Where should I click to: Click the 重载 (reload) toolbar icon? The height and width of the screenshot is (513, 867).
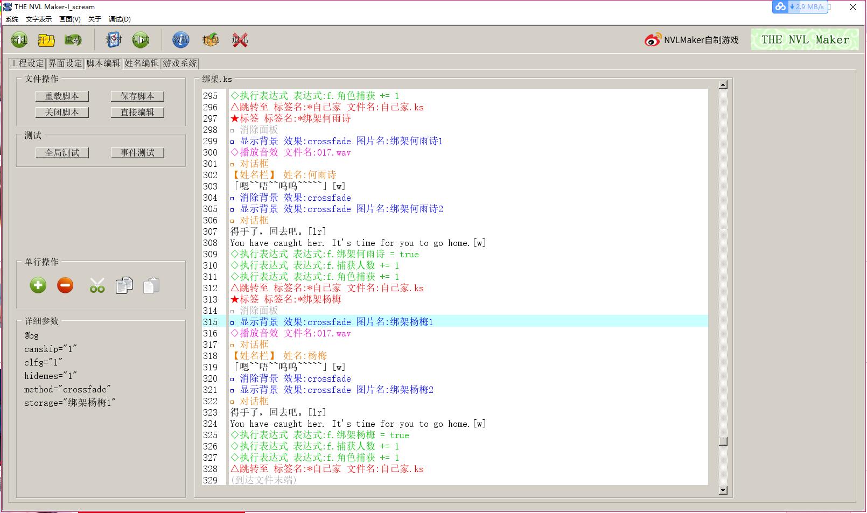(x=73, y=40)
